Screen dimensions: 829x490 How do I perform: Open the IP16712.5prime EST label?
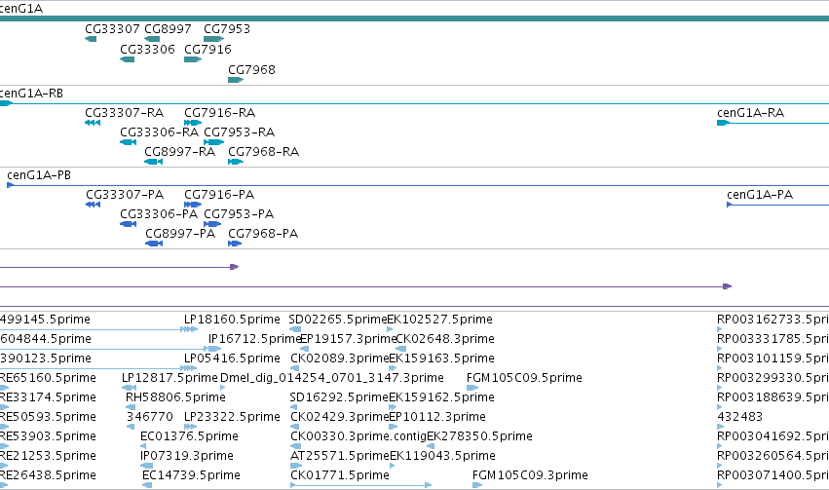point(254,339)
